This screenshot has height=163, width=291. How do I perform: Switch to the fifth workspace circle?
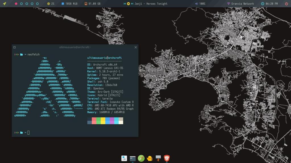[x=37, y=4]
